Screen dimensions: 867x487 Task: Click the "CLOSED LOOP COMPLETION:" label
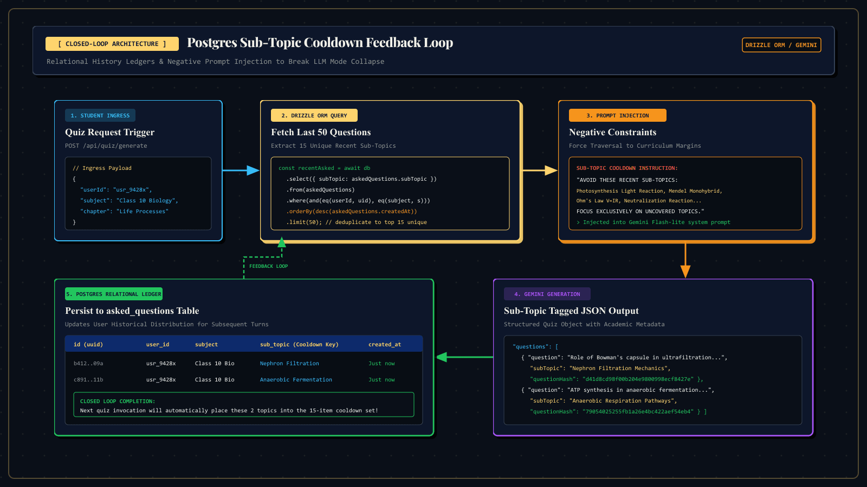[118, 402]
